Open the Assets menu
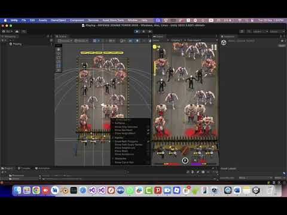The image size is (287, 215). click(42, 20)
